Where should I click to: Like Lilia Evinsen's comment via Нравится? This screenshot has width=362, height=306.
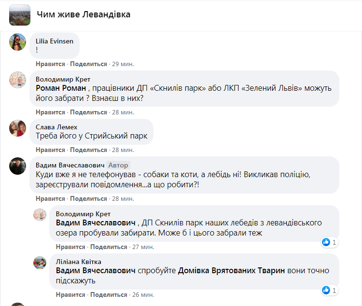click(50, 64)
